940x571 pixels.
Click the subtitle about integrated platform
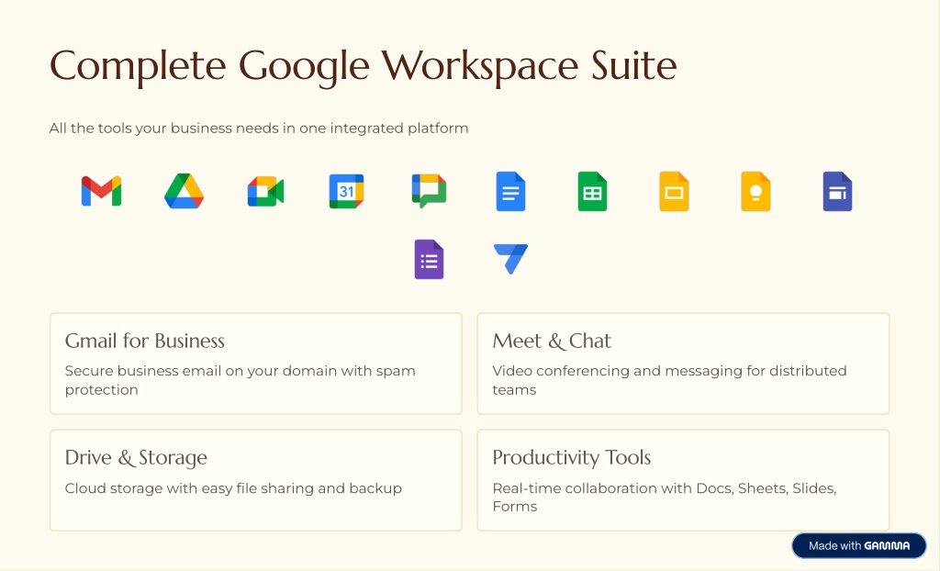click(x=259, y=129)
